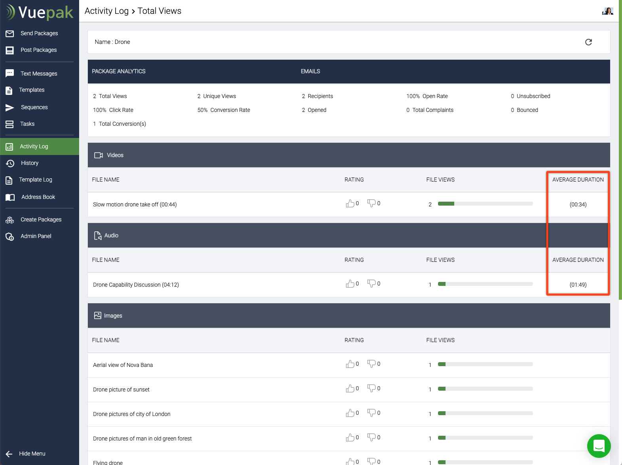
Task: Open the Admin Panel
Action: coord(36,236)
